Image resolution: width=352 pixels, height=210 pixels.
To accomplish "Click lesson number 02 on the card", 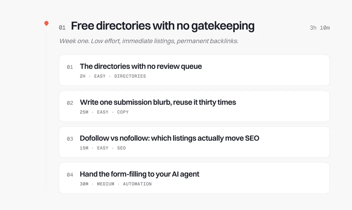I will click(x=70, y=103).
